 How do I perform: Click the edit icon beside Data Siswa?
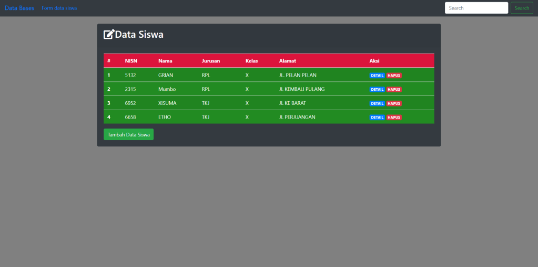click(109, 35)
